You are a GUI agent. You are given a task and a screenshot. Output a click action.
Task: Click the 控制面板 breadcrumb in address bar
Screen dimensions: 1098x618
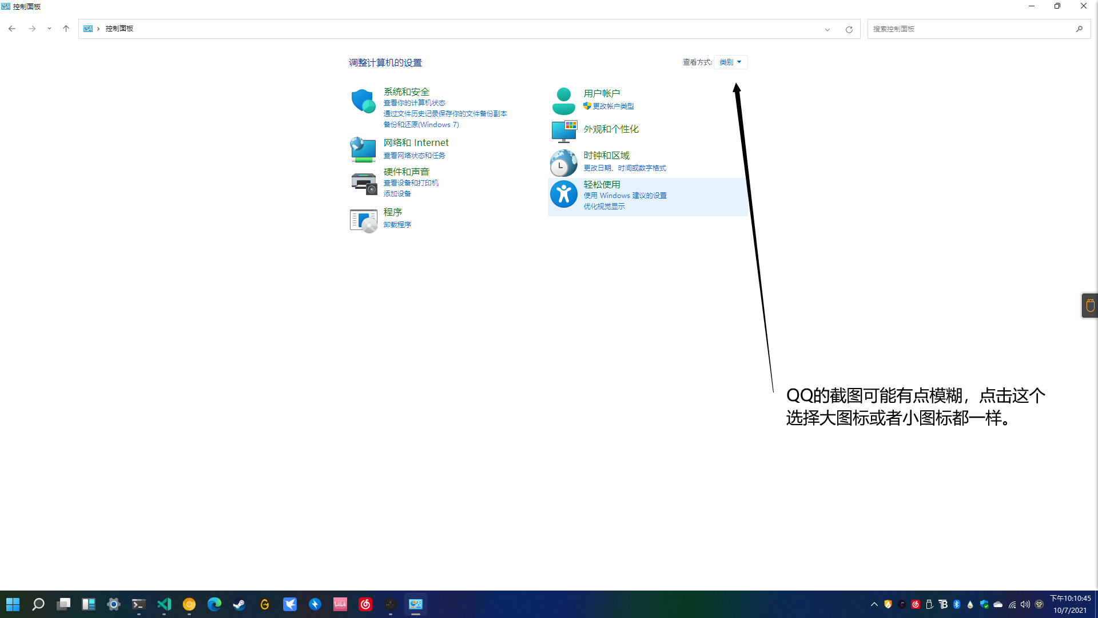[119, 29]
